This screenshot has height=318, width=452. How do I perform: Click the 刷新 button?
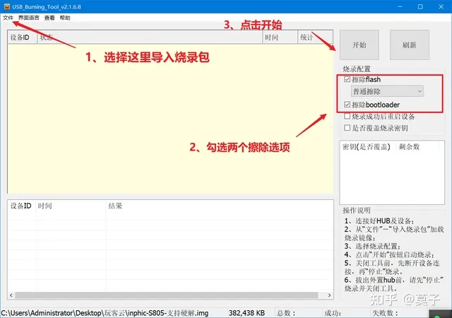pyautogui.click(x=409, y=45)
